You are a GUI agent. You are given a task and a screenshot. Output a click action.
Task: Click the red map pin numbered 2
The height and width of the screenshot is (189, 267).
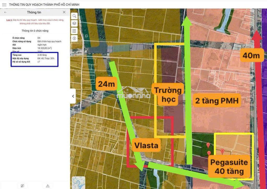pyautogui.click(x=208, y=145)
